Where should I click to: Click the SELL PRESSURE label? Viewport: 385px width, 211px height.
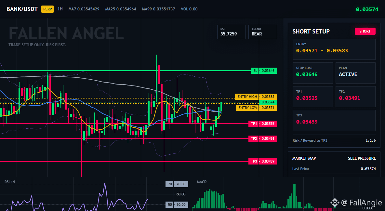coord(362,158)
